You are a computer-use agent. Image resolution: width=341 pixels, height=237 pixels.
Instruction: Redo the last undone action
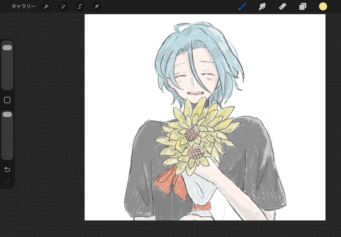click(x=7, y=181)
